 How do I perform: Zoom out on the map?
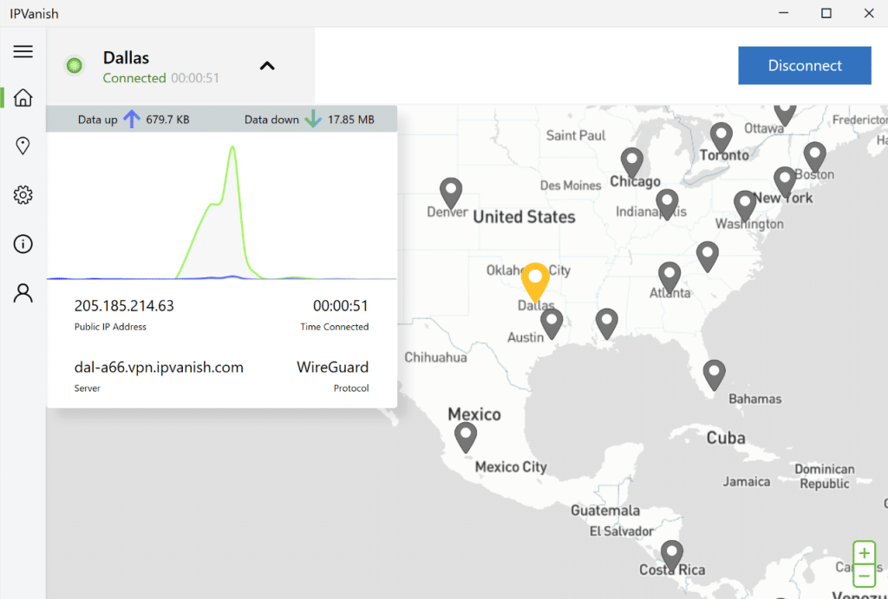click(865, 576)
